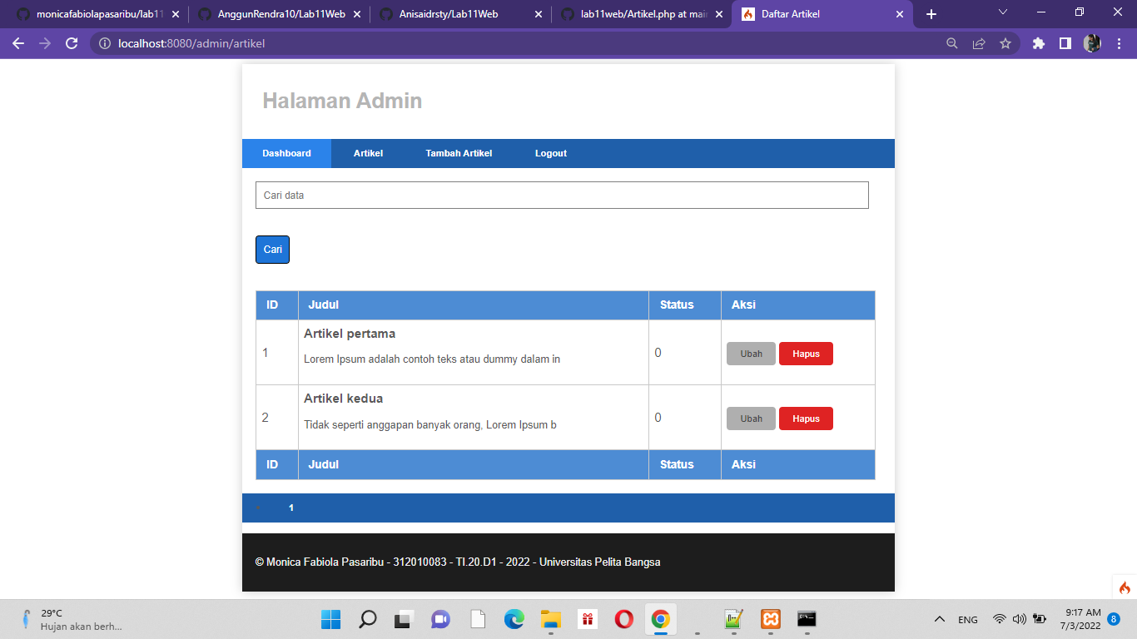This screenshot has height=639, width=1137.
Task: Hapus the Artikel pertama entry
Action: point(805,353)
